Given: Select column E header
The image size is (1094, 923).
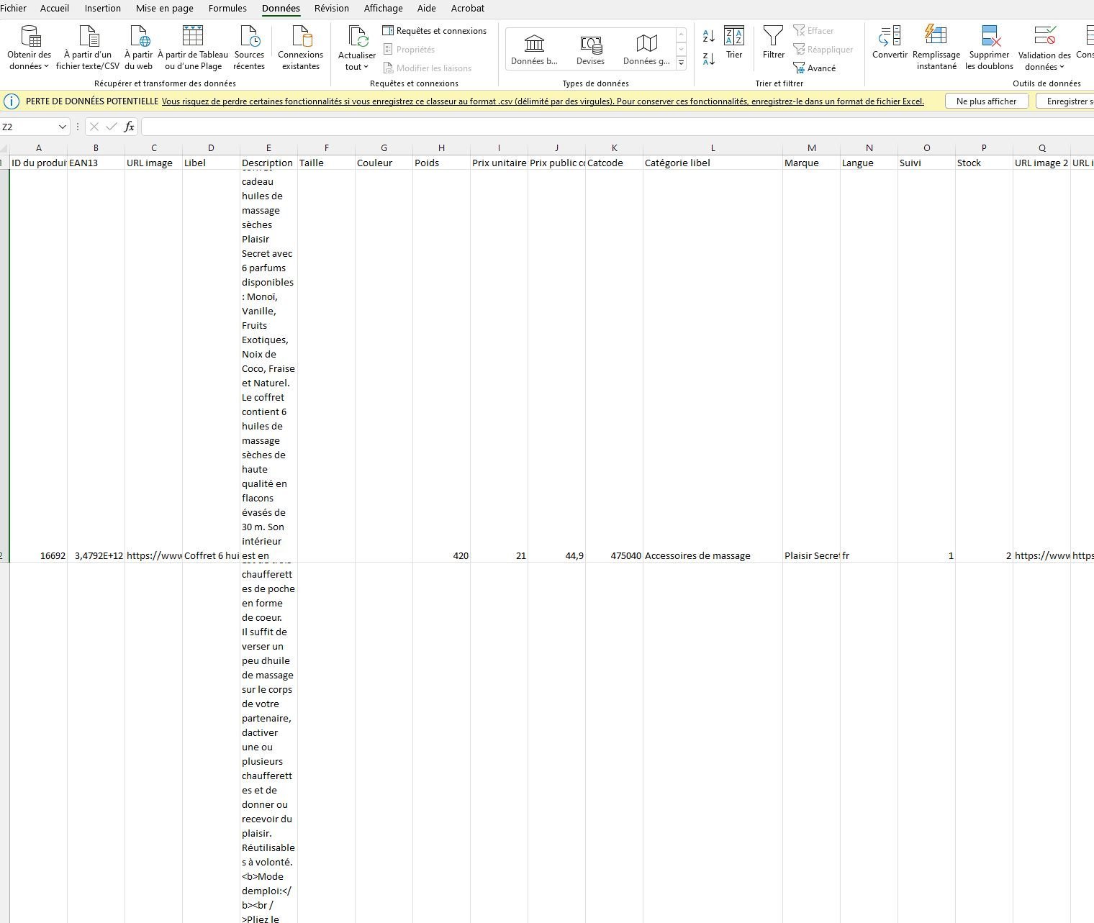Looking at the screenshot, I should (x=268, y=148).
